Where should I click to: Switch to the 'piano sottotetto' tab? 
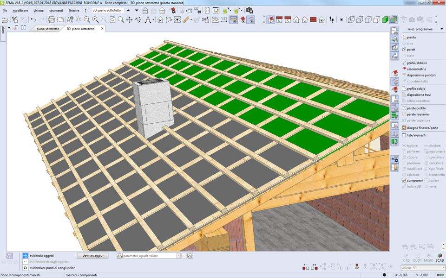pos(48,29)
